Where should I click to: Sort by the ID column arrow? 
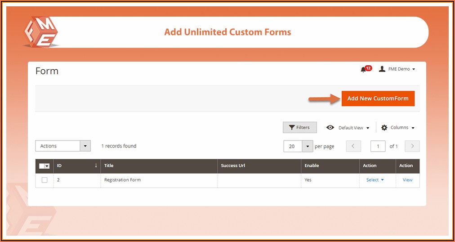coord(96,166)
